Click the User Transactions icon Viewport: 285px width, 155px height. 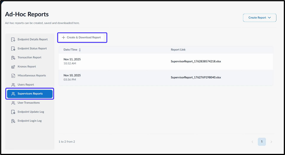(x=13, y=103)
